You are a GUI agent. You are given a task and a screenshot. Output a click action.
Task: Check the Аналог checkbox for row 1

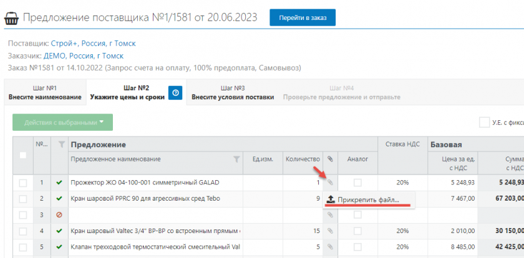tap(357, 183)
